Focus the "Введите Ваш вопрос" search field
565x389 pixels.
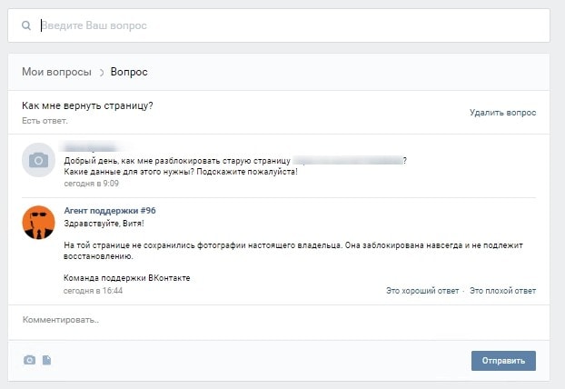tap(273, 26)
